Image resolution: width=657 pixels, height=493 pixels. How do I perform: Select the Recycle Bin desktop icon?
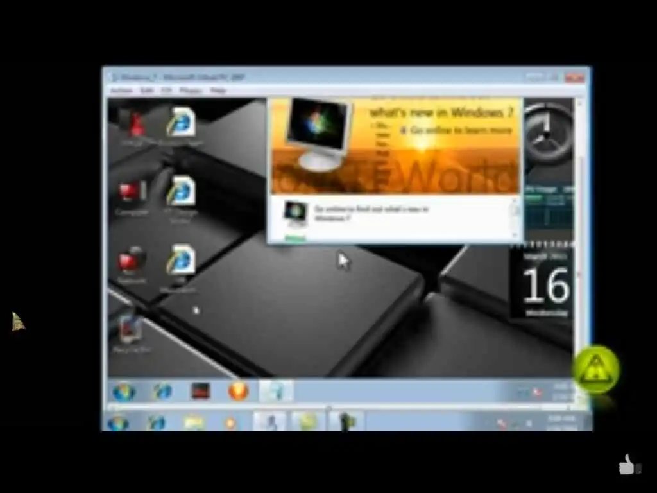(x=131, y=333)
